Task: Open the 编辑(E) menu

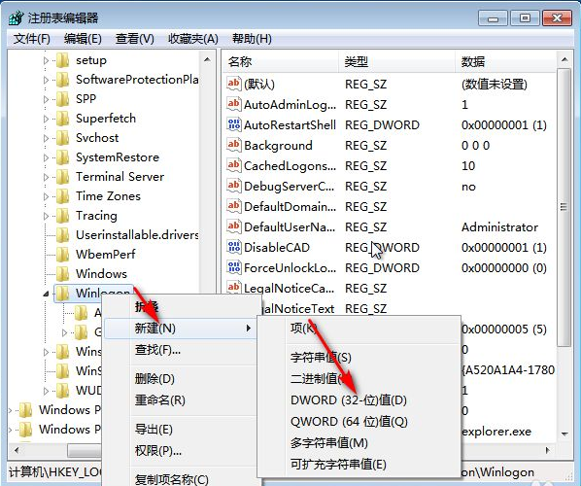Action: pyautogui.click(x=83, y=39)
